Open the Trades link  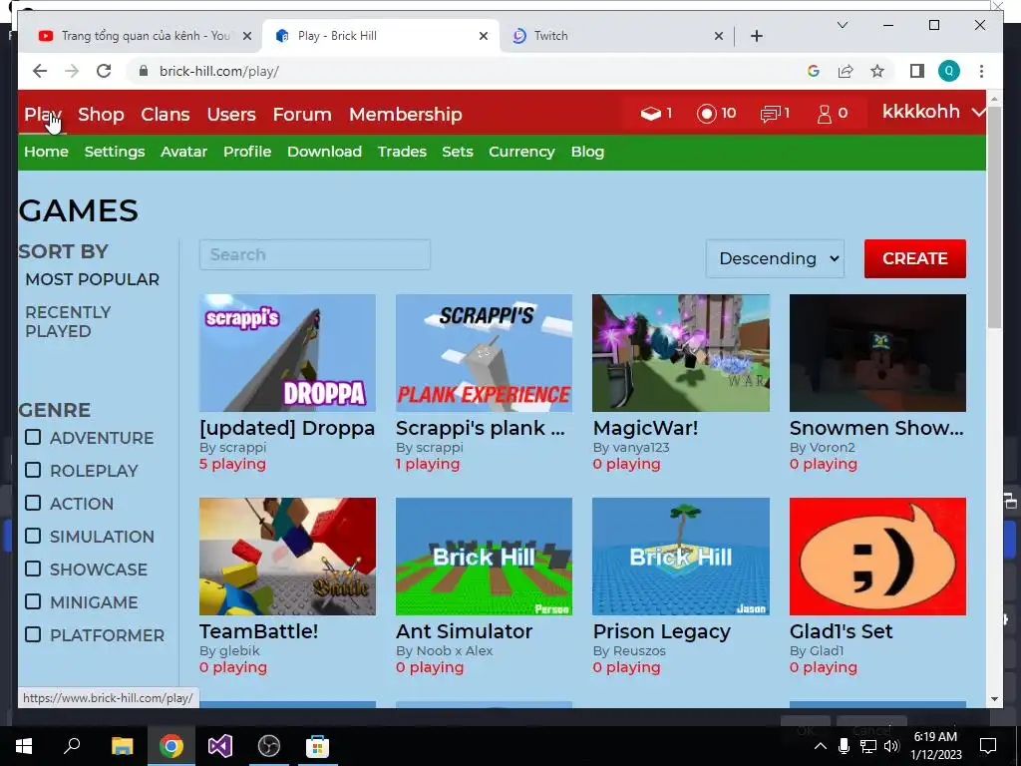coord(402,152)
